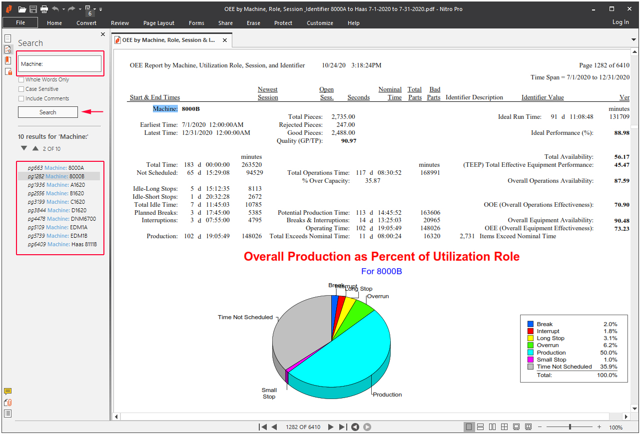Switch to the Convert ribbon tab
Screen dimensions: 641x435
coord(86,23)
